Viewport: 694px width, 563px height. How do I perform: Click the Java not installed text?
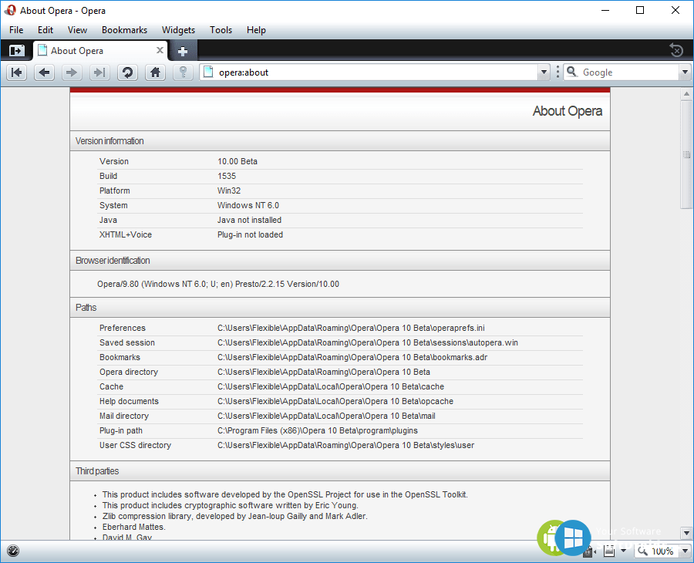pyautogui.click(x=249, y=220)
